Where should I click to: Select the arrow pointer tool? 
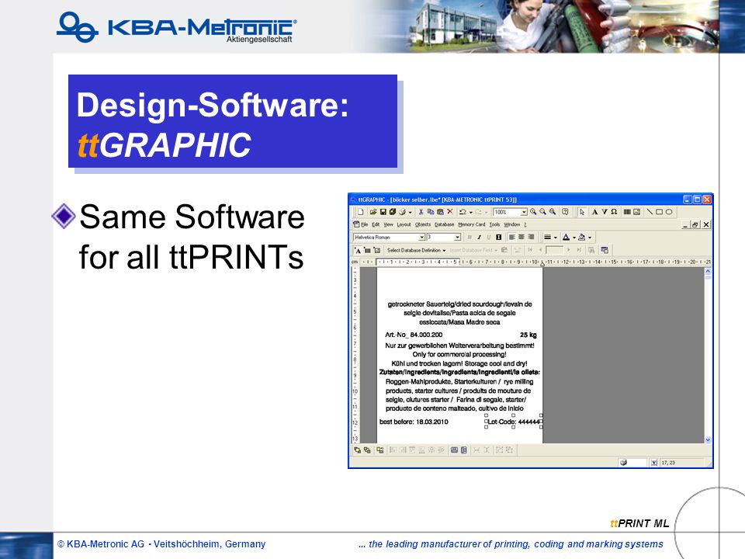point(582,212)
